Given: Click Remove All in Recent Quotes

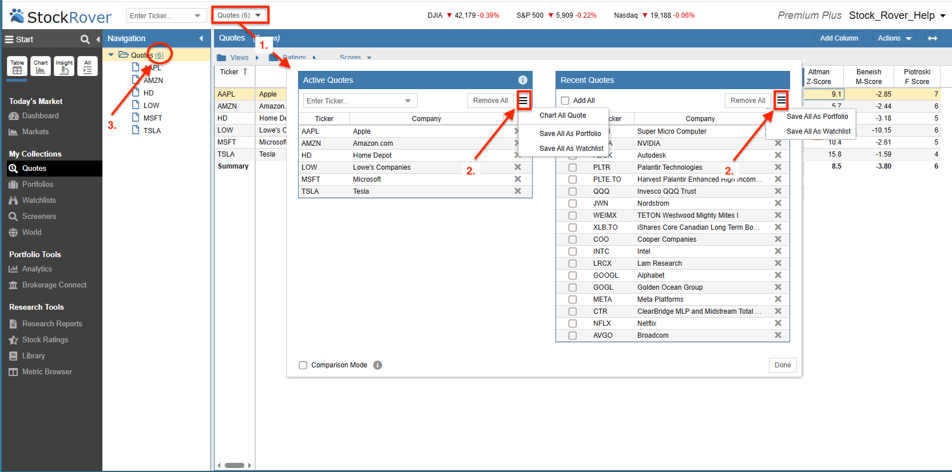Looking at the screenshot, I should click(748, 101).
